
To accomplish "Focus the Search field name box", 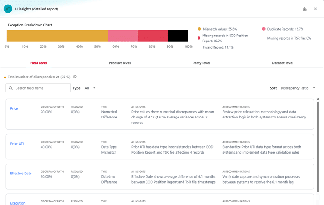I will pos(38,88).
